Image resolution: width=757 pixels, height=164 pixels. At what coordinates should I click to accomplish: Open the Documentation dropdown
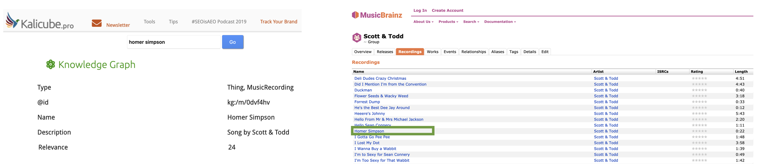(x=500, y=22)
